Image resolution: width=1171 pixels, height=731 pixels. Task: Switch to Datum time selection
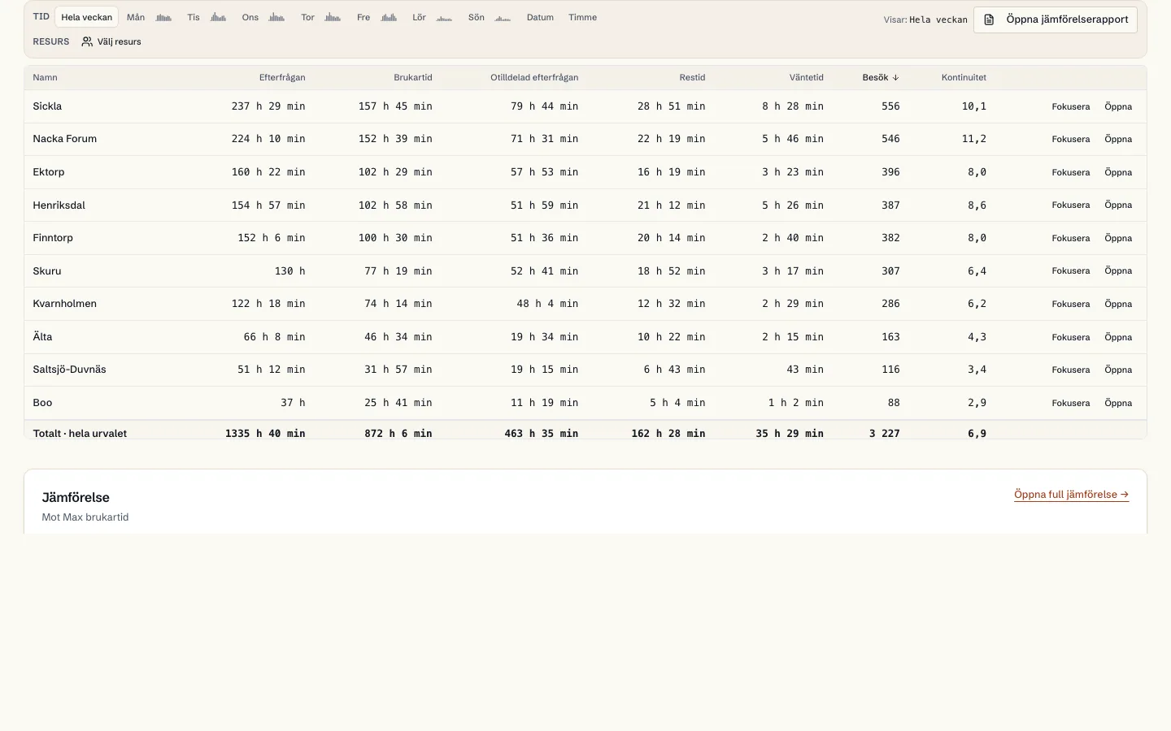click(x=540, y=17)
